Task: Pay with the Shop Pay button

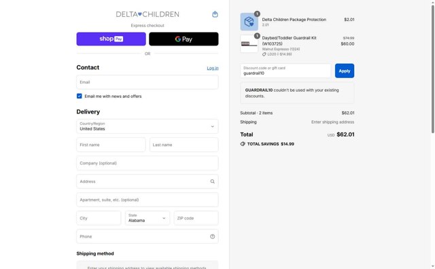Action: pyautogui.click(x=111, y=39)
